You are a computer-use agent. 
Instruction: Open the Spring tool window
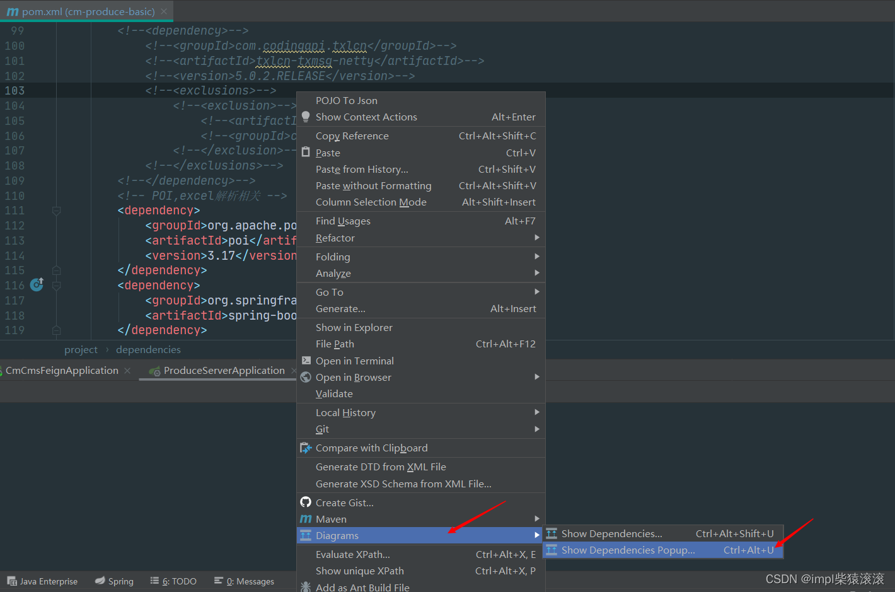click(114, 581)
